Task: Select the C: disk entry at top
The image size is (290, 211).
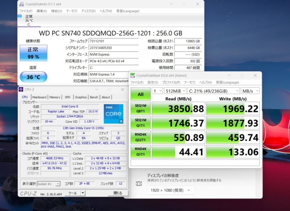Action: pyautogui.click(x=29, y=20)
